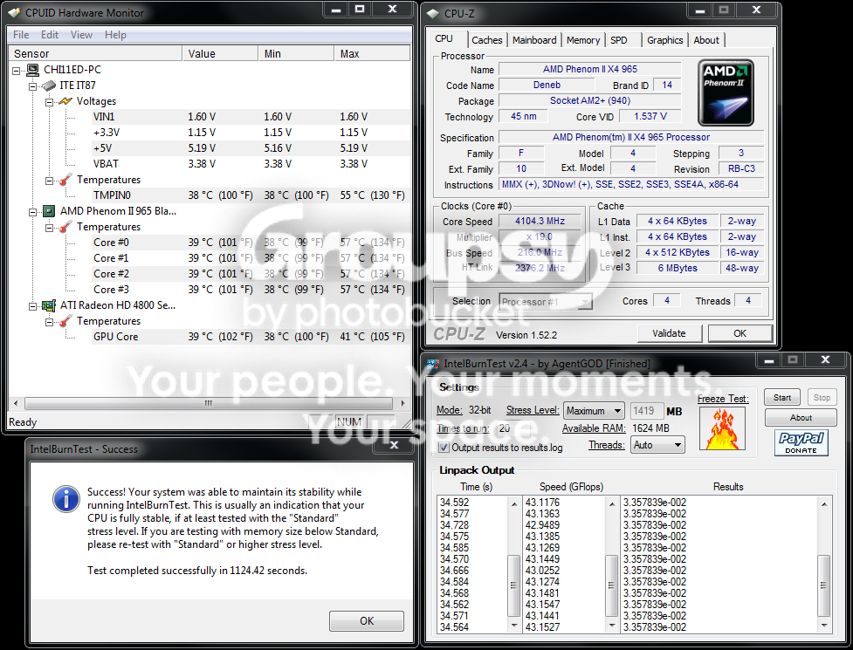Close the IntelBurnTest Success dialog
Screen dimensions: 853x650
tap(394, 445)
